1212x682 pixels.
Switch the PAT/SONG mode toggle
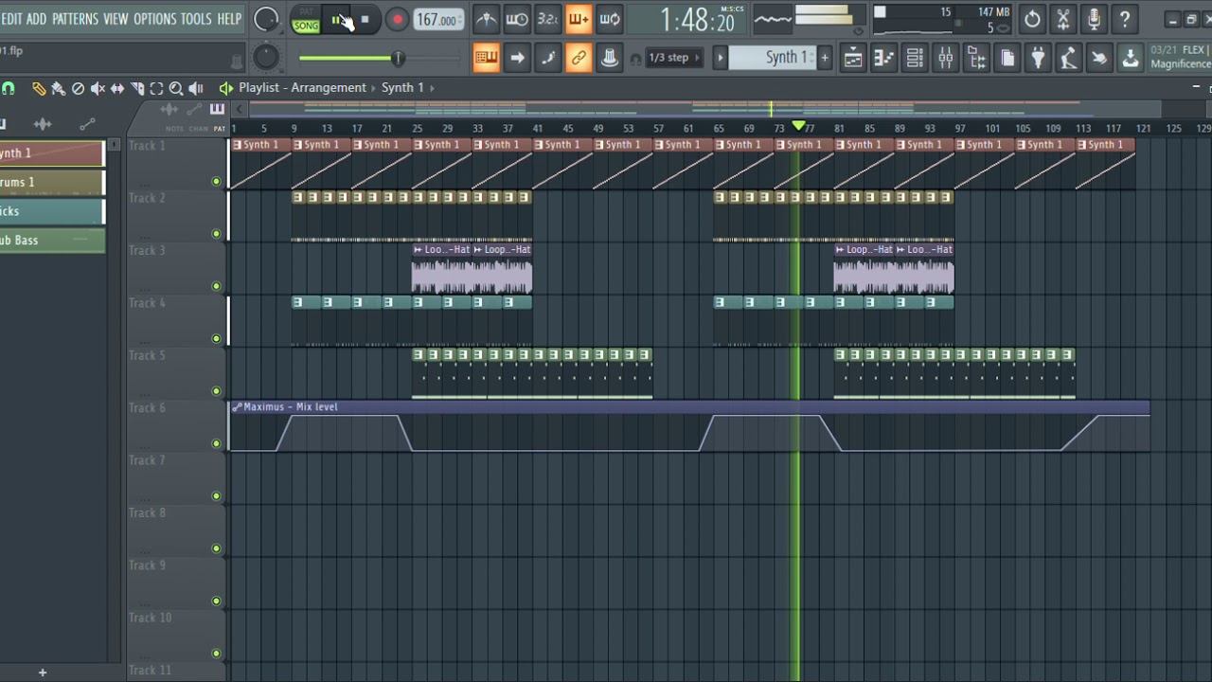(x=305, y=20)
